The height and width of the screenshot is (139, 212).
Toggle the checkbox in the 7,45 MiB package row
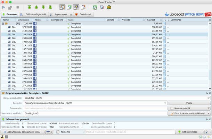tap(164, 24)
